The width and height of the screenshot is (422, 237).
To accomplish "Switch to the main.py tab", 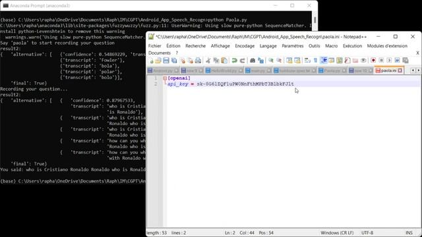I will pos(258,70).
